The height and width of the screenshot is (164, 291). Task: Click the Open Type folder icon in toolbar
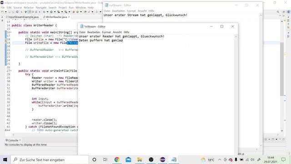coord(85,12)
